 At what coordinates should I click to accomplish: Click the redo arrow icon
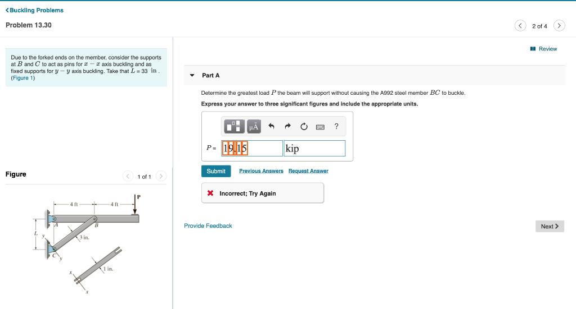[x=287, y=126]
